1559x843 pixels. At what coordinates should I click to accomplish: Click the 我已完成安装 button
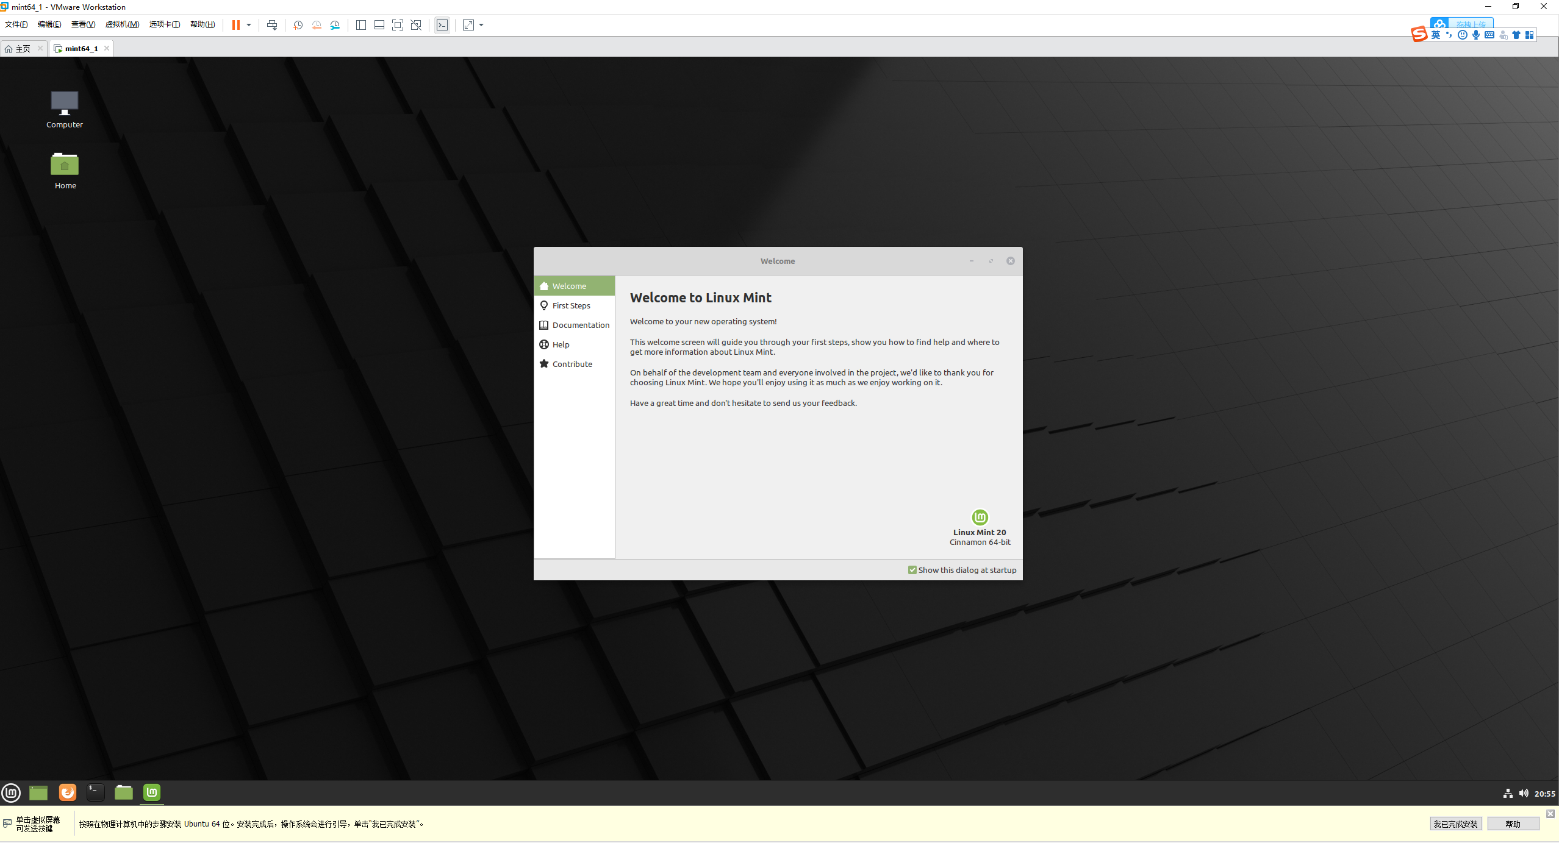[x=1455, y=823]
